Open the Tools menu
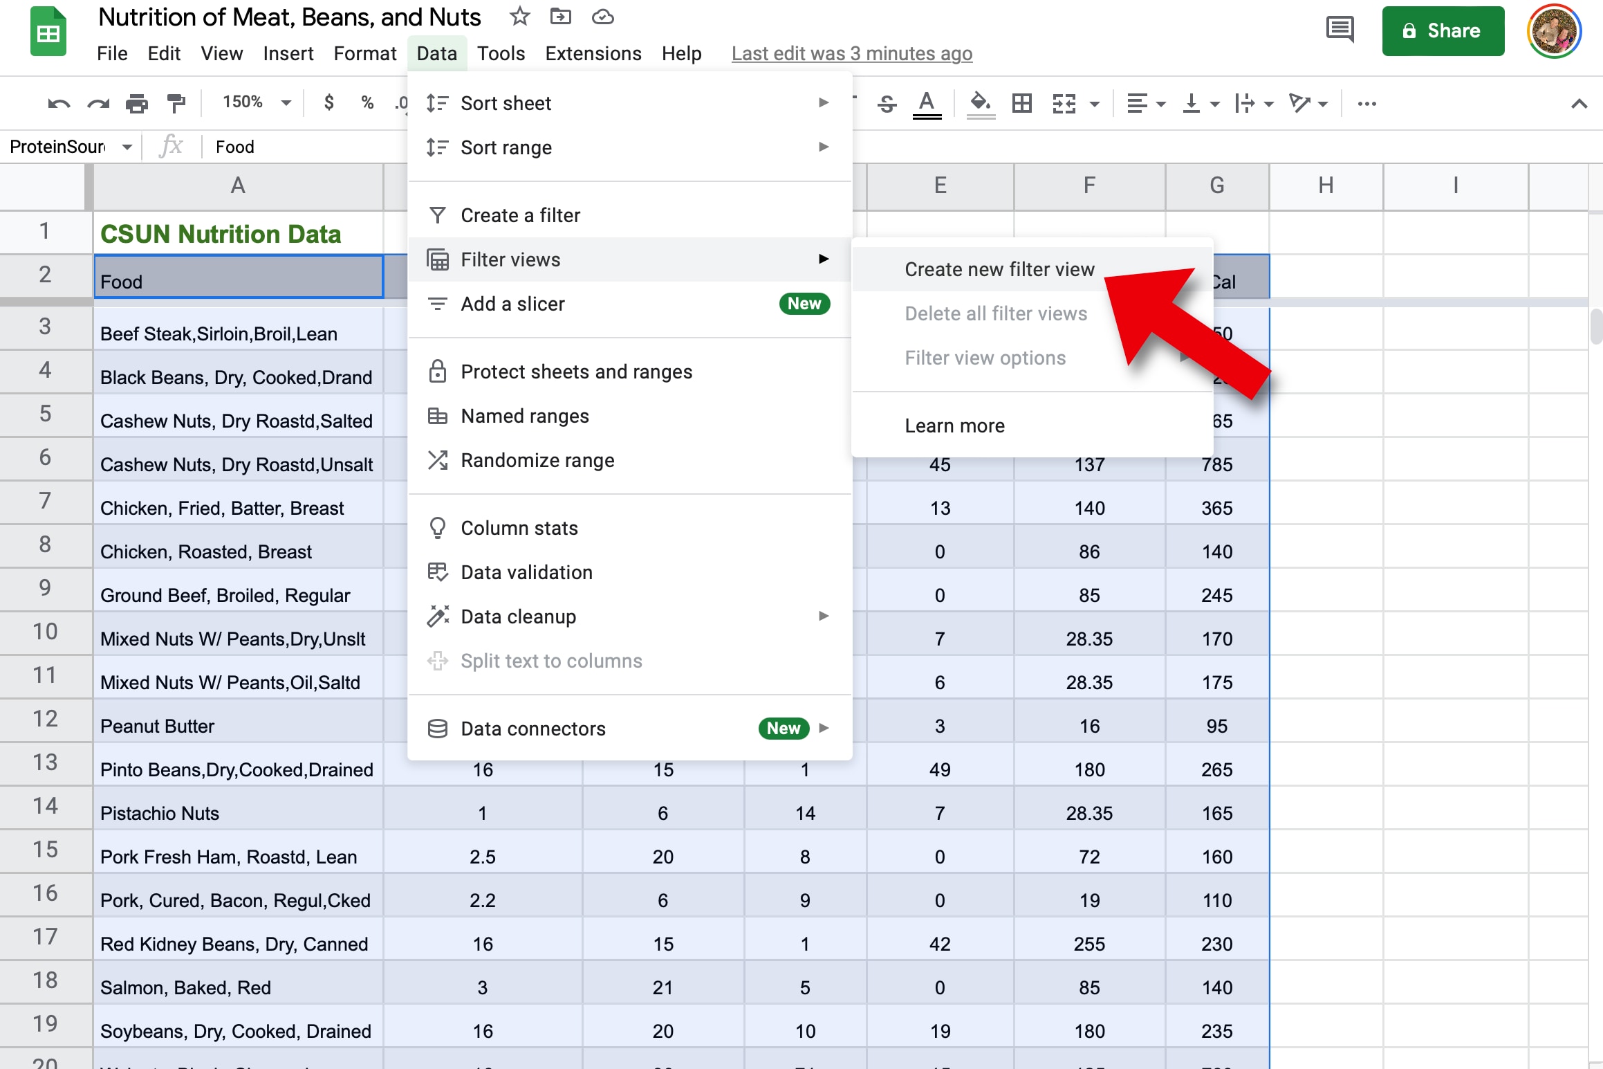1603x1069 pixels. tap(501, 53)
